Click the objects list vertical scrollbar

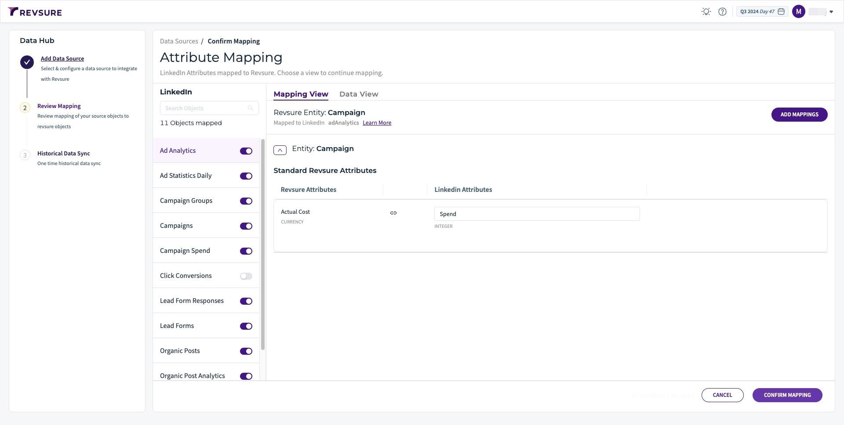pyautogui.click(x=263, y=245)
